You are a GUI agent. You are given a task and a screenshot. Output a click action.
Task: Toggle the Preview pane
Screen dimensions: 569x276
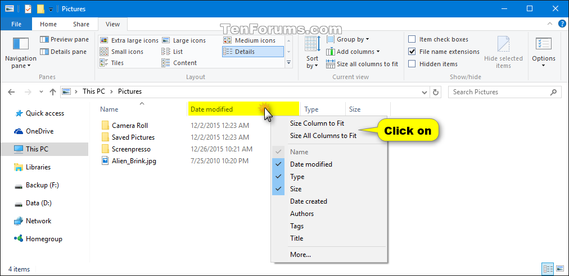click(64, 39)
